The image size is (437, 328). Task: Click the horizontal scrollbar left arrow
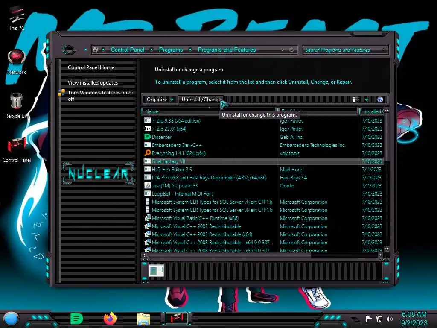(144, 255)
